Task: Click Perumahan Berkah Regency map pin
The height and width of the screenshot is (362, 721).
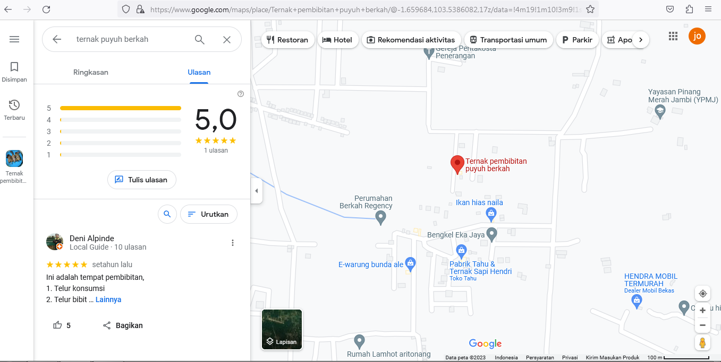Action: [380, 217]
